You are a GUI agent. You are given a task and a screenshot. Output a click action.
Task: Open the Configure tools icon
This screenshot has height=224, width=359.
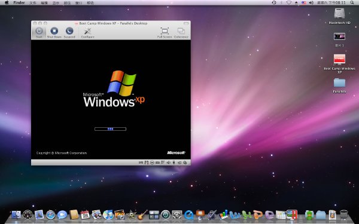tap(87, 32)
